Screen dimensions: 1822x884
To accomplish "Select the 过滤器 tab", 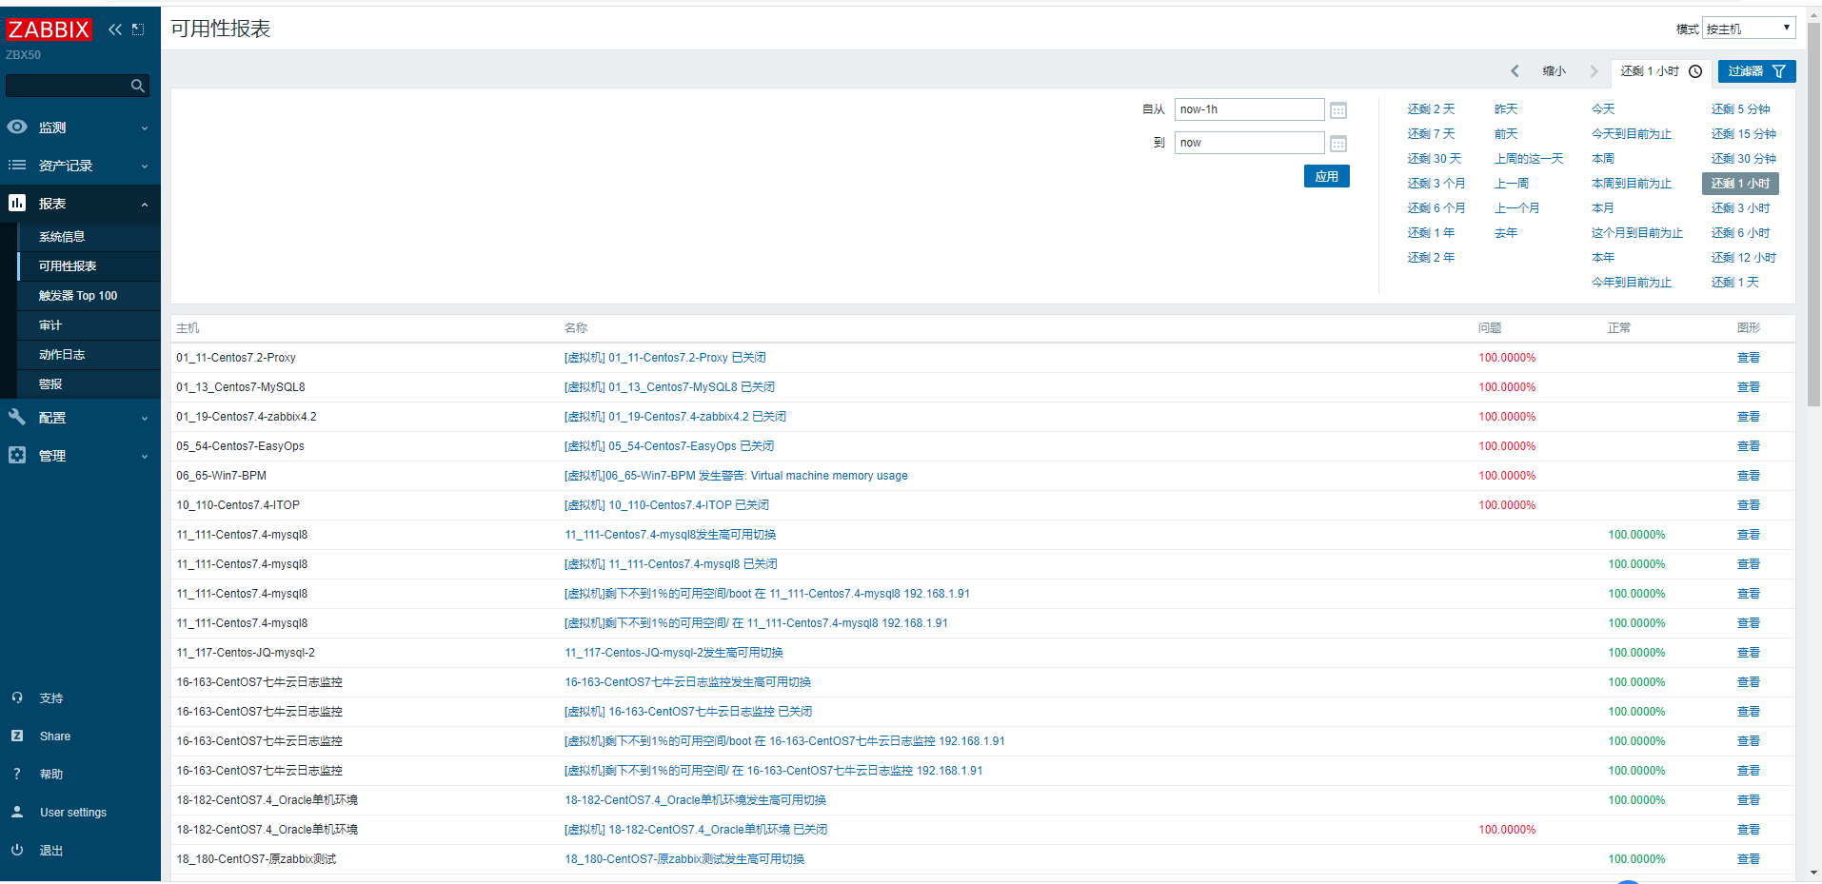I will pyautogui.click(x=1756, y=71).
